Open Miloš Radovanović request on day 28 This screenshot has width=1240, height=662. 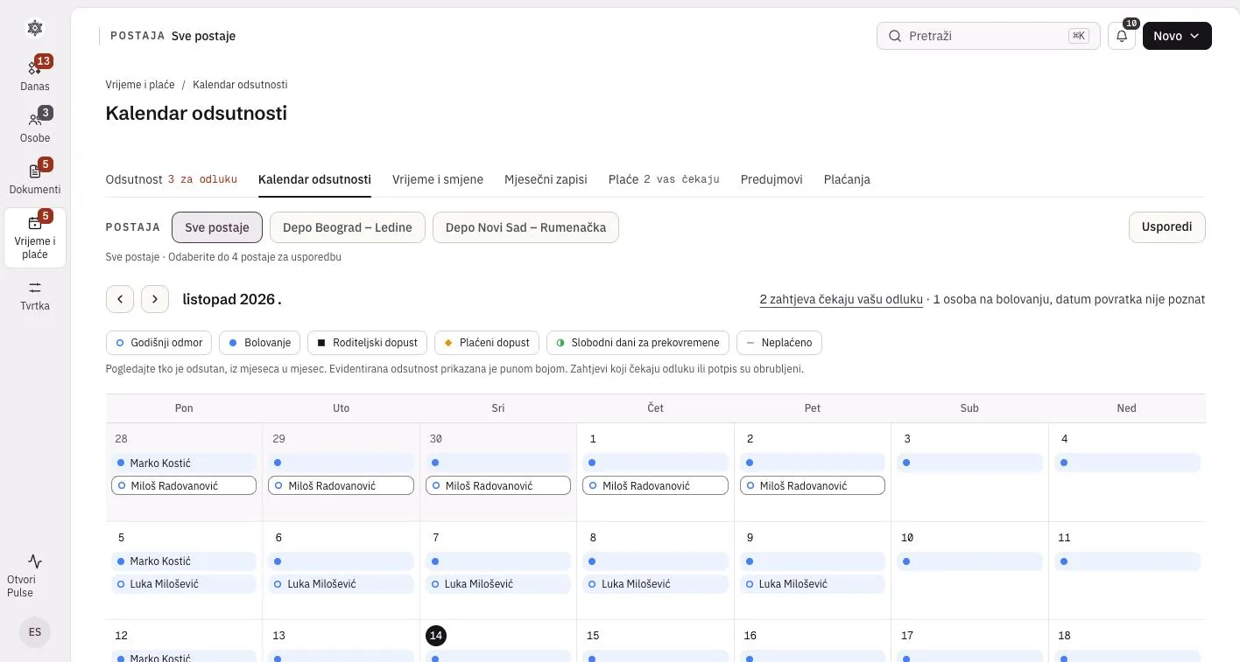tap(184, 485)
